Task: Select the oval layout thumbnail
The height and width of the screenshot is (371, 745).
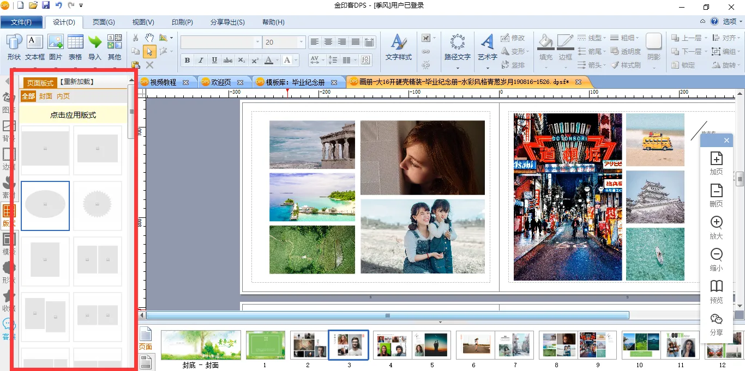Action: (x=45, y=205)
